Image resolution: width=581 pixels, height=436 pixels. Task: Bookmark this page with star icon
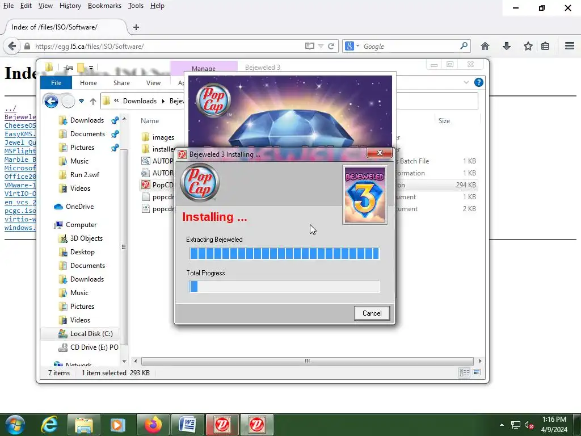click(x=528, y=46)
